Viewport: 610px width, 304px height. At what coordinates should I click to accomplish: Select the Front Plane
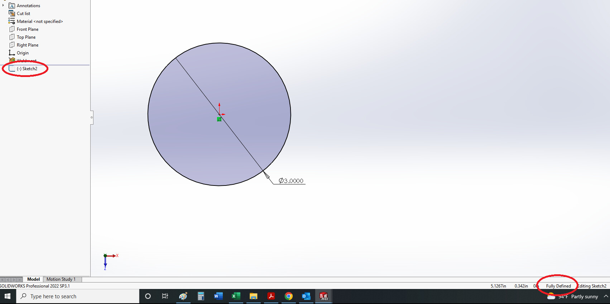(x=28, y=29)
